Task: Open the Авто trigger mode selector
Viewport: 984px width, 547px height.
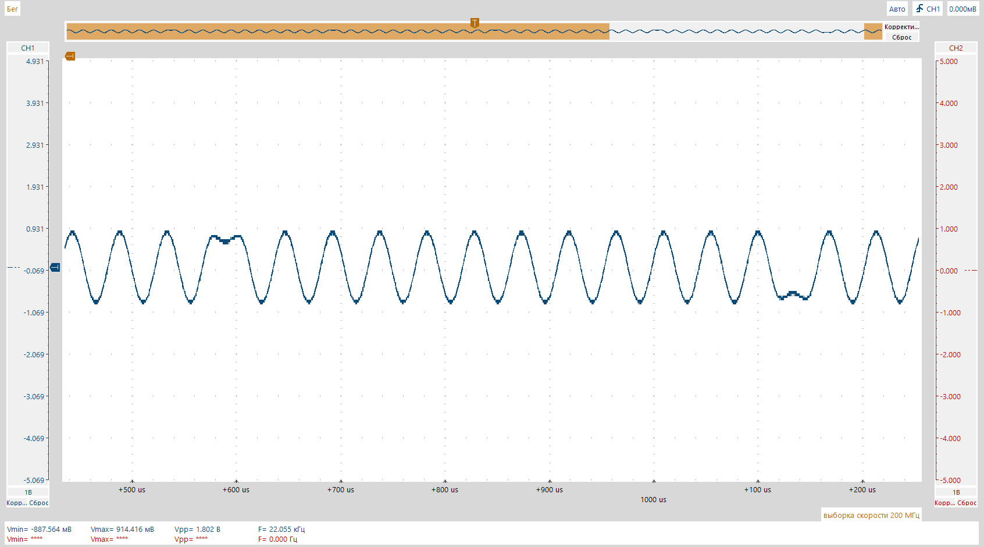Action: tap(897, 9)
